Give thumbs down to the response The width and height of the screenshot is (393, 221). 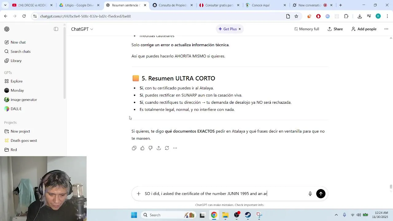[150, 148]
